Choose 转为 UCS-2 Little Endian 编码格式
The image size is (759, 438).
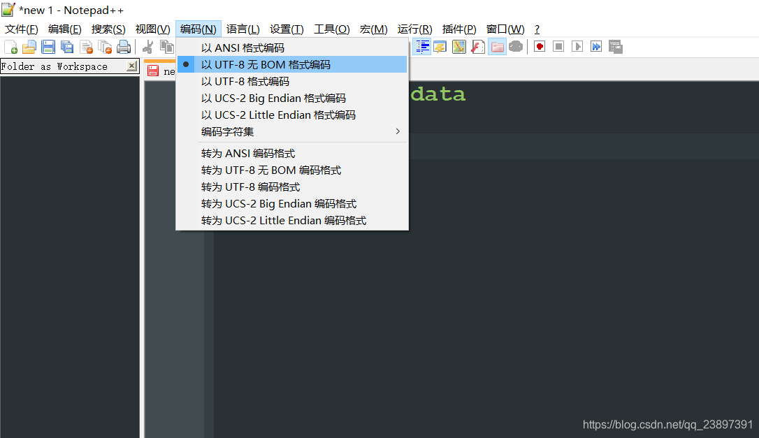[292, 221]
